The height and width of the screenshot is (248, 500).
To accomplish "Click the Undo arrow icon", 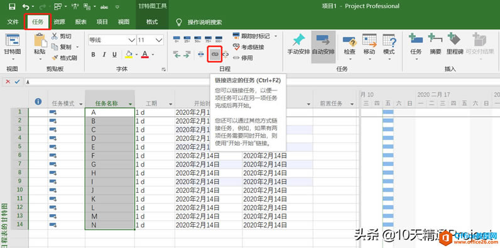I will point(26,6).
